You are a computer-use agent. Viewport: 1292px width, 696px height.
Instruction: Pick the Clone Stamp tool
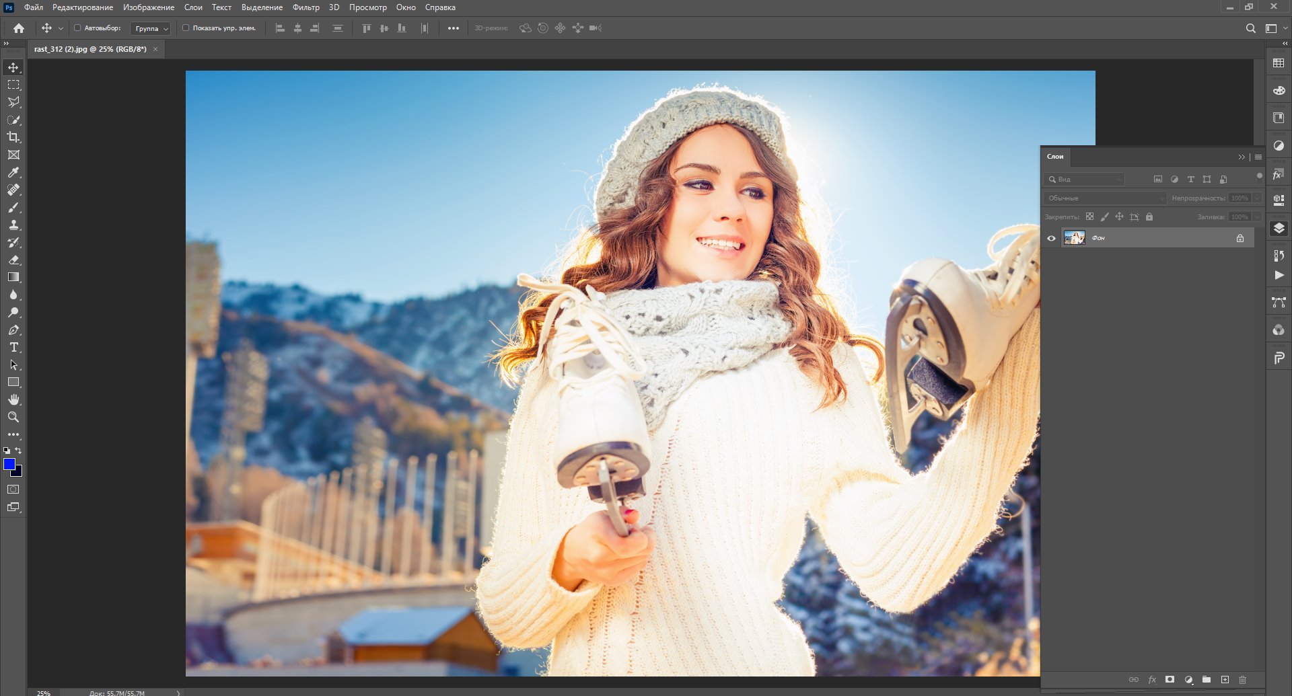[x=13, y=225]
